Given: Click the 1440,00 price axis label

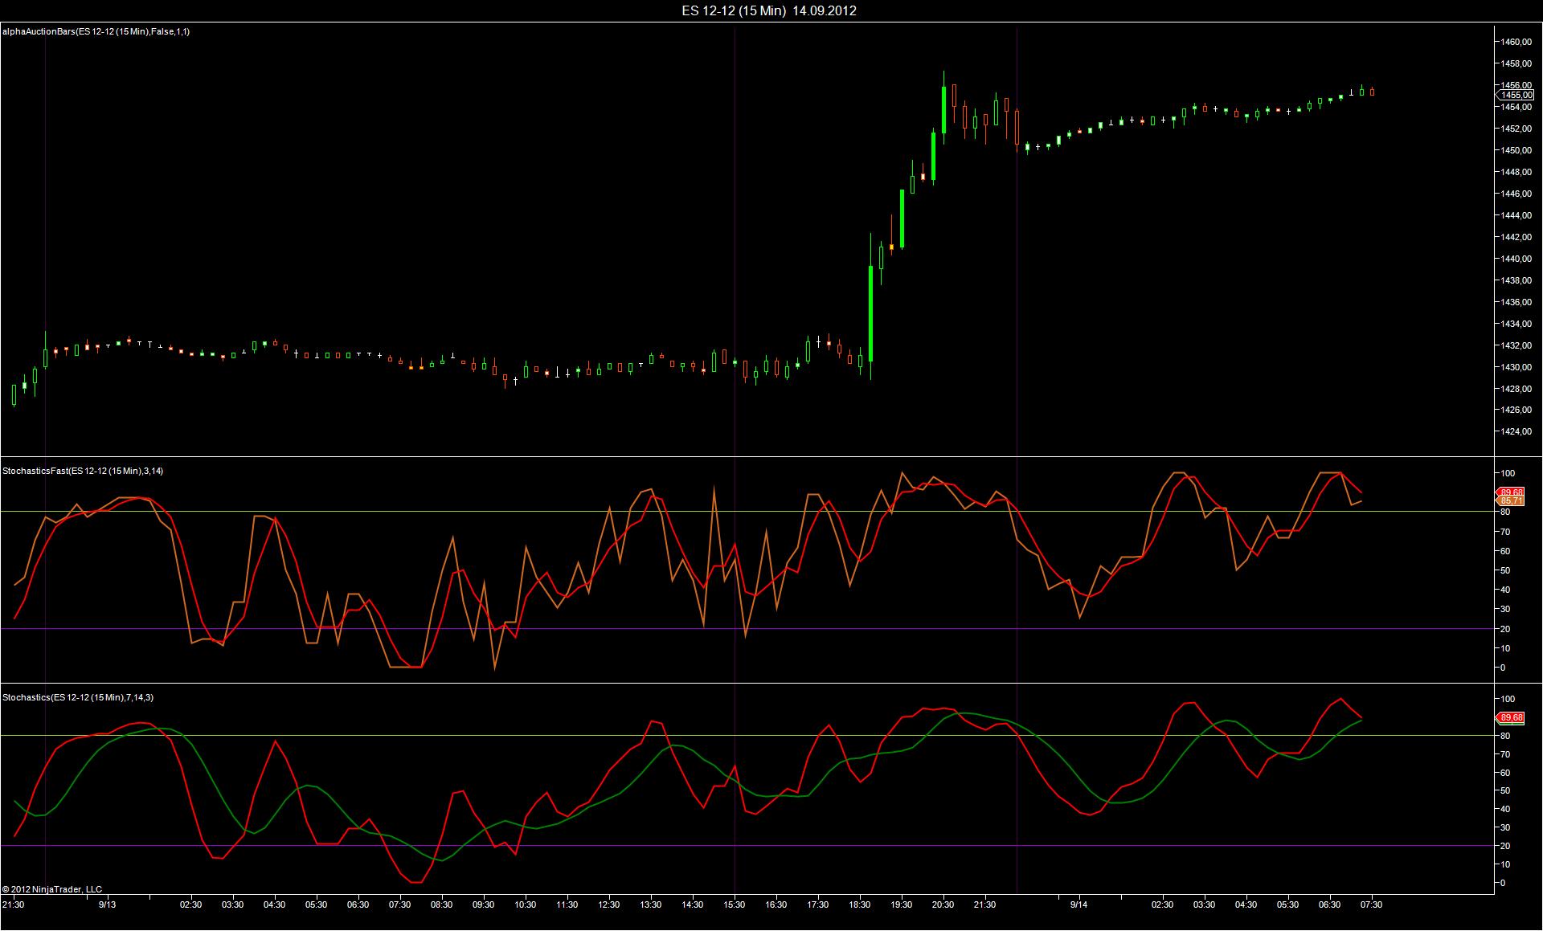Looking at the screenshot, I should 1516,259.
